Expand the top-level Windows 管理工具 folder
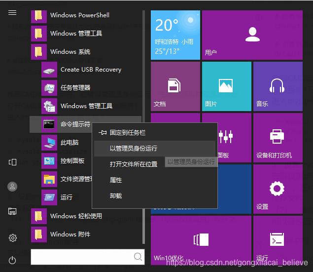The width and height of the screenshot is (313, 272). pyautogui.click(x=86, y=34)
